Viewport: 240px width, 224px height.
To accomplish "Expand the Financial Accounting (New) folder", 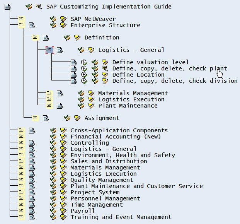I will (x=21, y=137).
